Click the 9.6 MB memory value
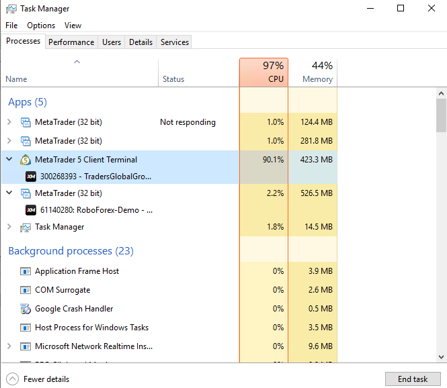 tap(321, 346)
